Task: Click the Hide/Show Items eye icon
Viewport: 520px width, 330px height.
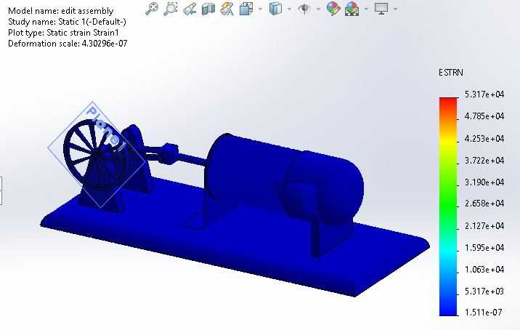Action: pos(304,9)
